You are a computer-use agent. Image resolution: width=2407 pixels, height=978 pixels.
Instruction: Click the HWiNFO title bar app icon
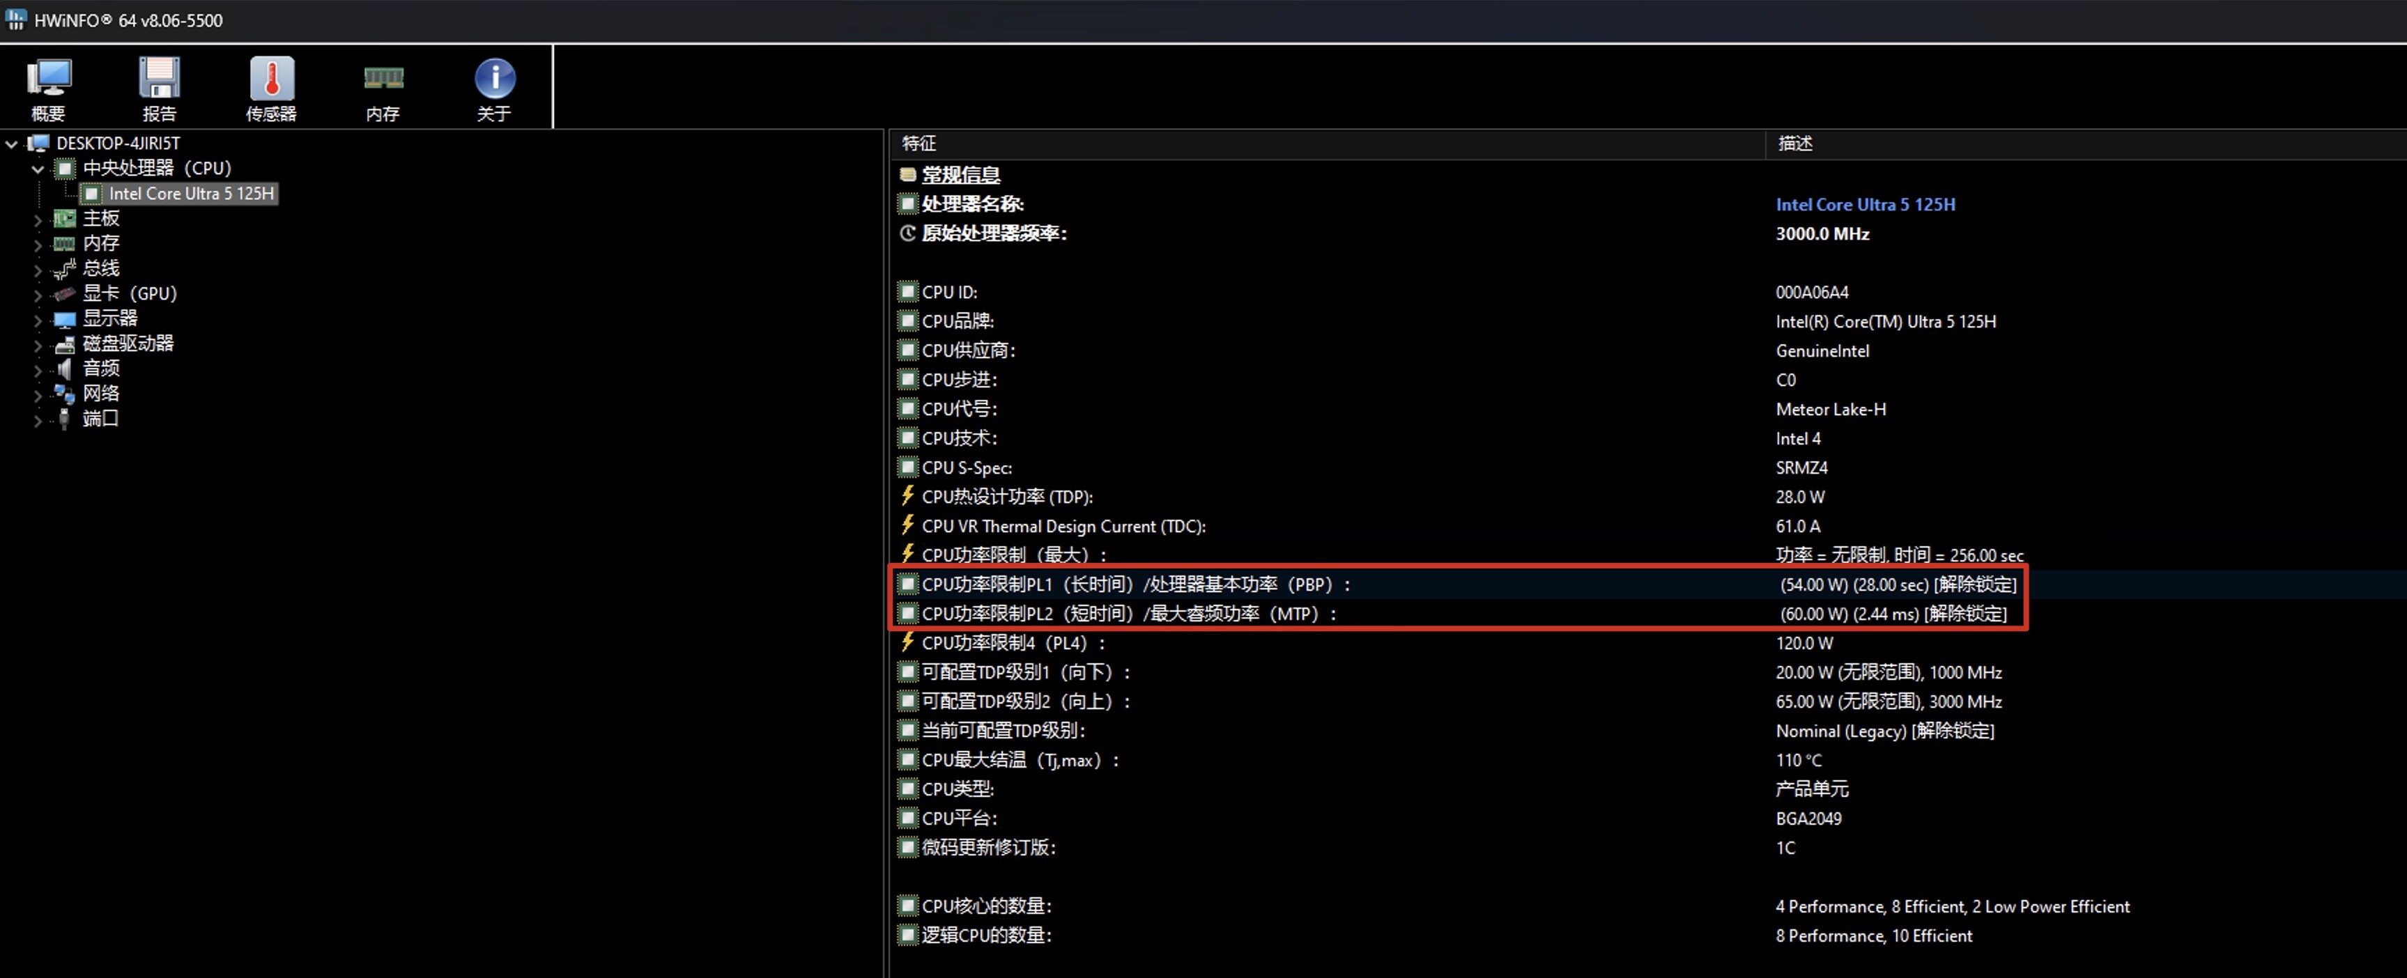(16, 20)
